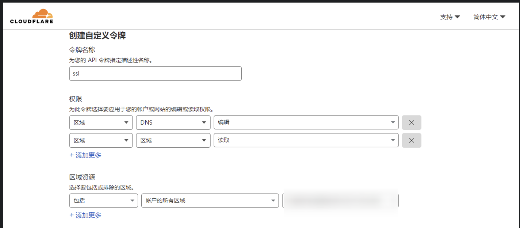This screenshot has height=228, width=520.
Task: Open first 区域 dropdown in the 读取 row
Action: (101, 140)
